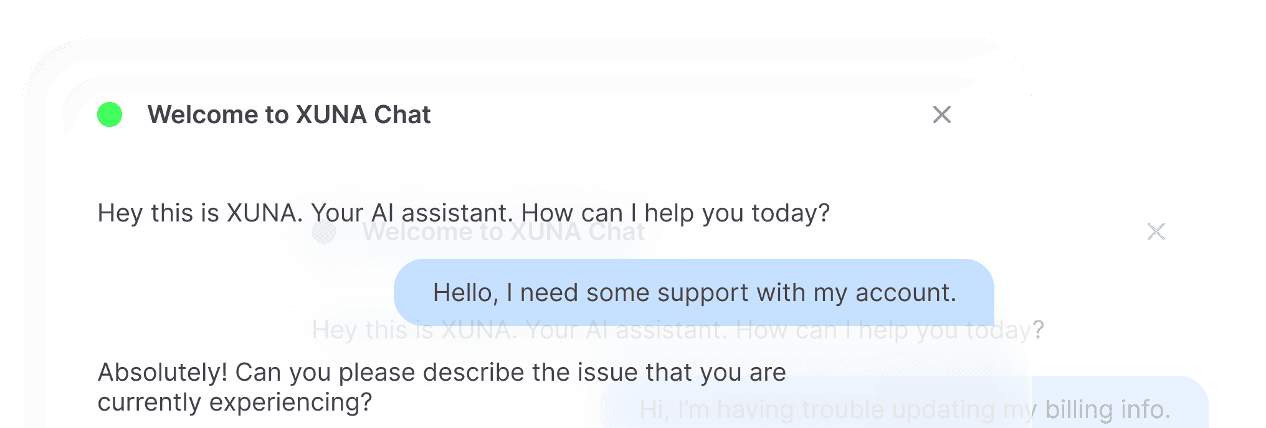Click the question mark after faded greeting
This screenshot has height=428, width=1266.
point(1038,330)
